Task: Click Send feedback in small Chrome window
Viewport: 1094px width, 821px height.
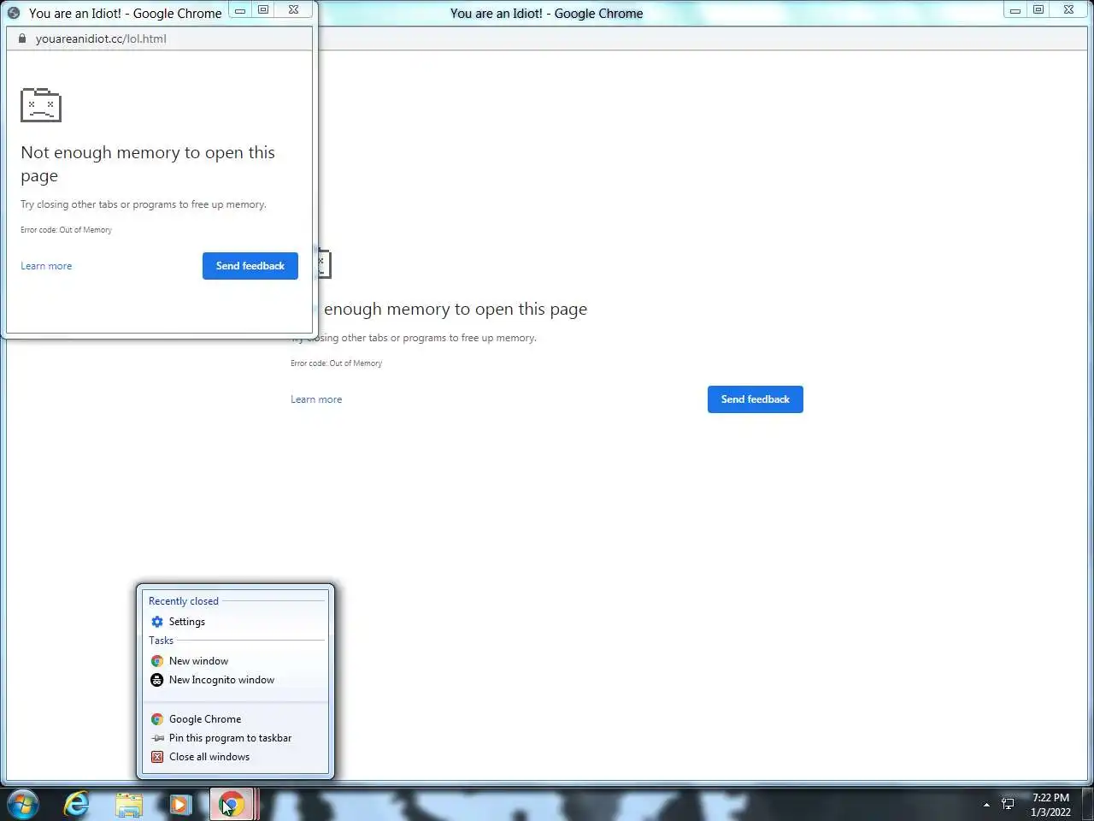Action: pos(250,266)
